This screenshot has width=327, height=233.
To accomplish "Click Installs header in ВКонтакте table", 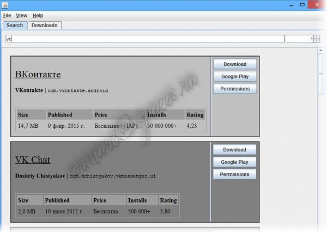I will (x=157, y=115).
